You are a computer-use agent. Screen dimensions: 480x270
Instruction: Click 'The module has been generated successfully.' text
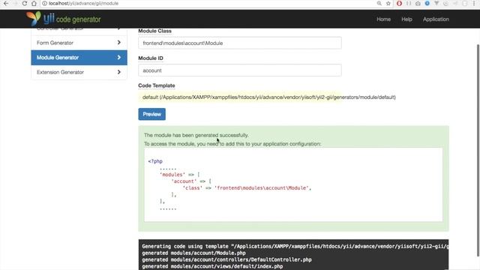pyautogui.click(x=196, y=135)
